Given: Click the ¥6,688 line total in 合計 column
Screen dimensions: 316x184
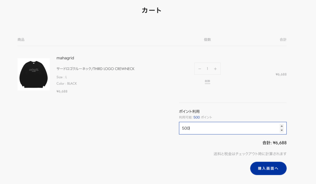Looking at the screenshot, I should tap(281, 74).
